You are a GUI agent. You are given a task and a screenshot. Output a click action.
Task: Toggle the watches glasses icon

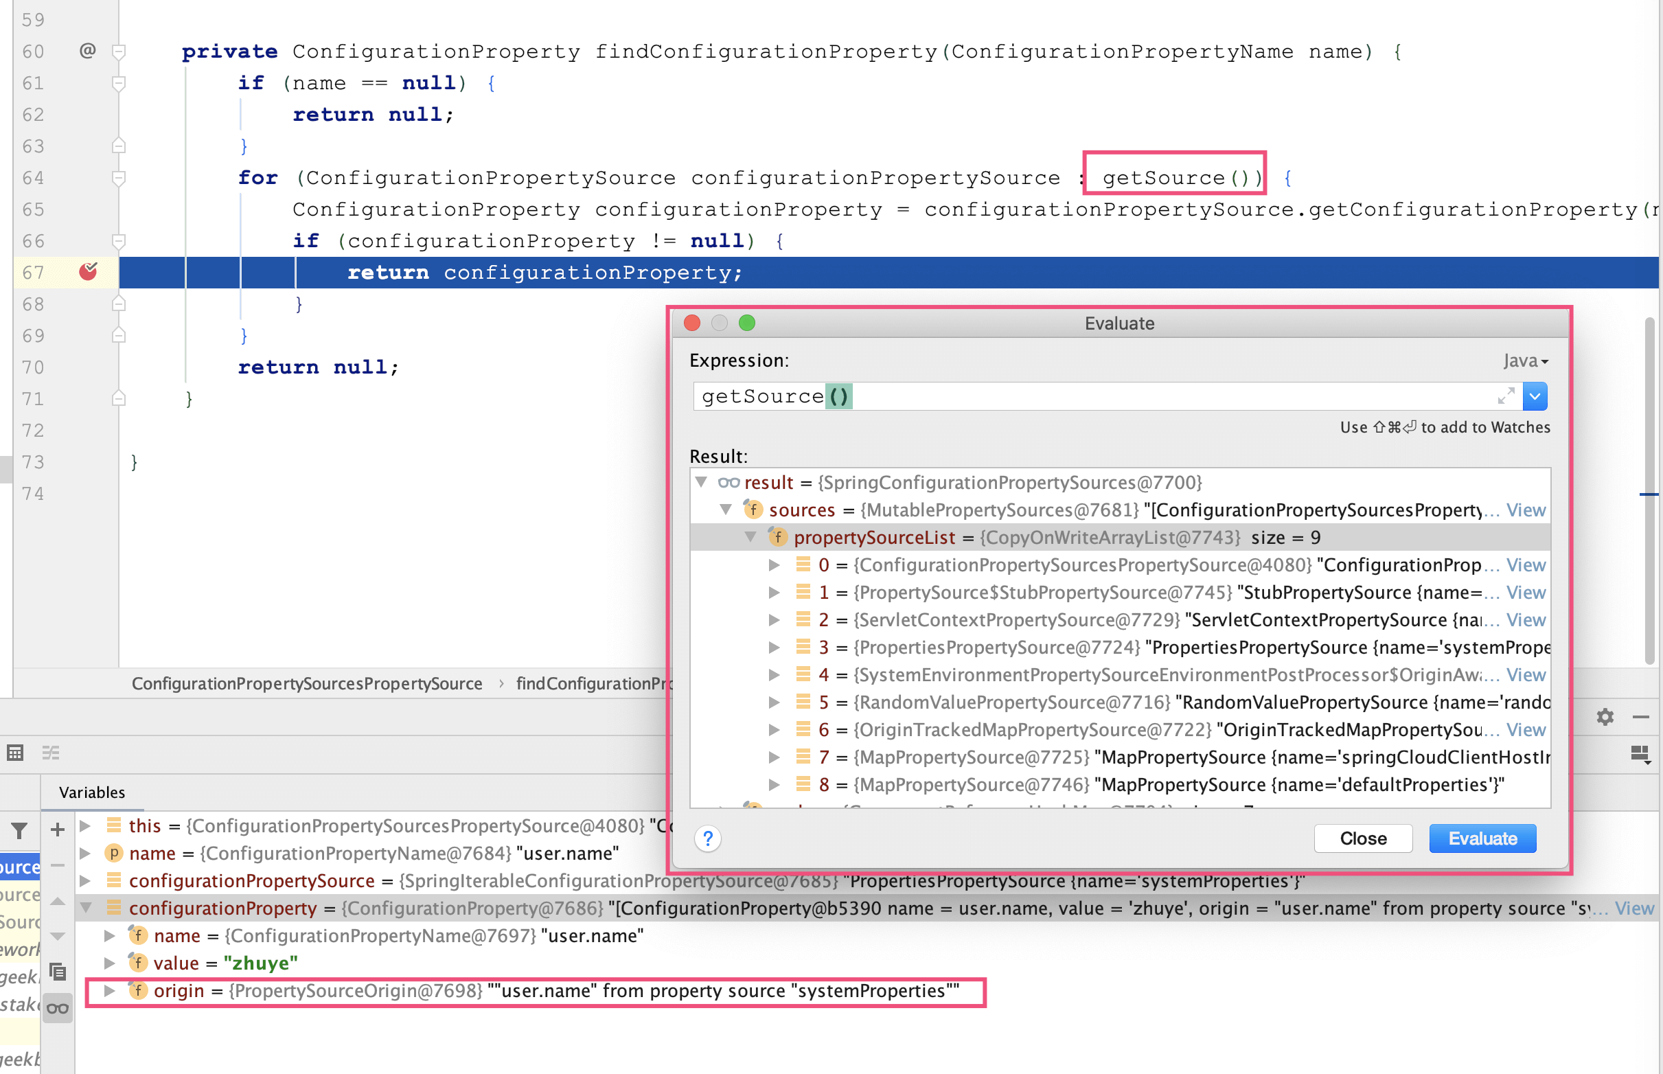click(58, 1009)
